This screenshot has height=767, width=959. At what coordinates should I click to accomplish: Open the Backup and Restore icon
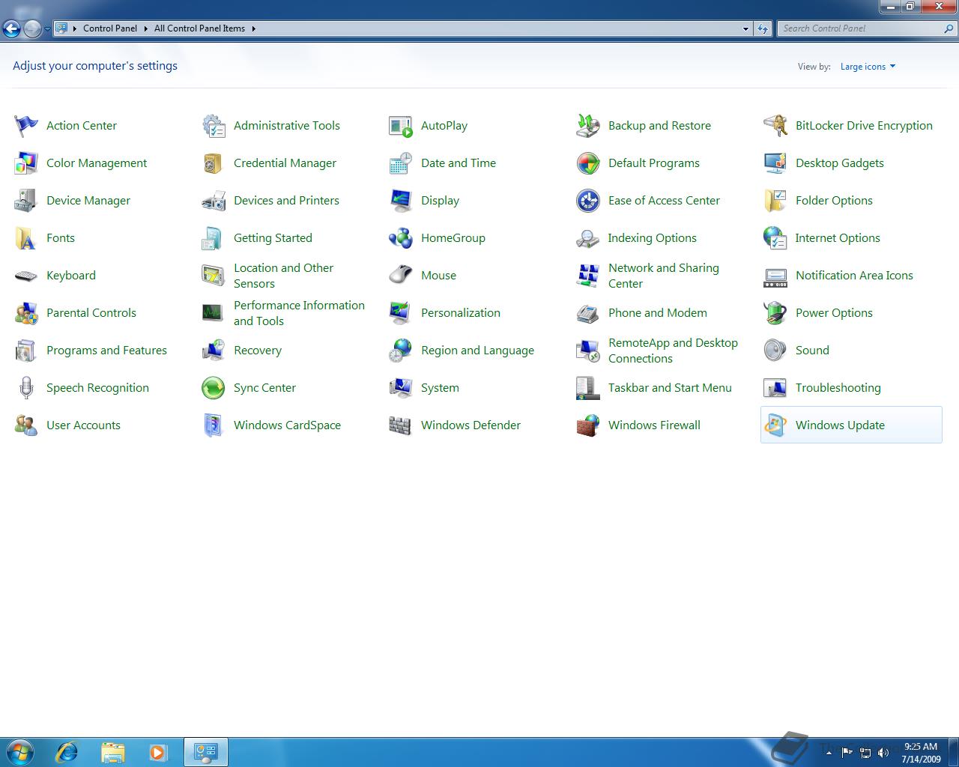[588, 126]
